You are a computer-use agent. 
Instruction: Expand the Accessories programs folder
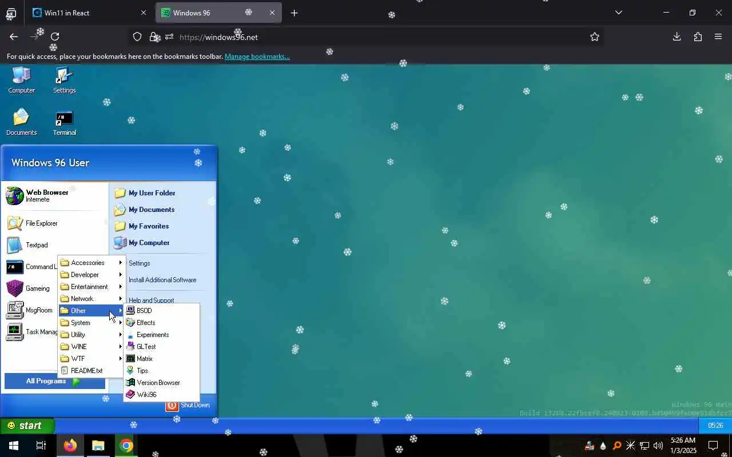click(91, 263)
